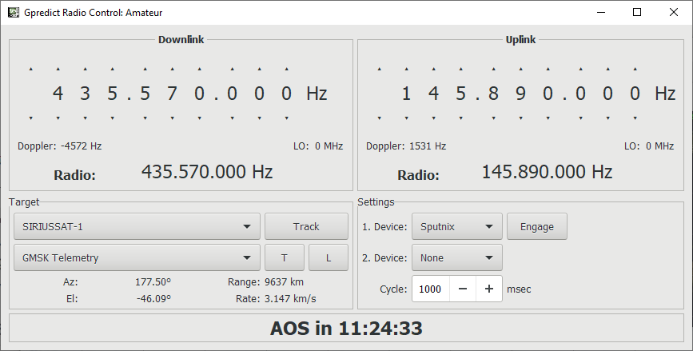The width and height of the screenshot is (693, 351).
Task: Click the Gpredict icon in title bar
Action: pyautogui.click(x=13, y=12)
